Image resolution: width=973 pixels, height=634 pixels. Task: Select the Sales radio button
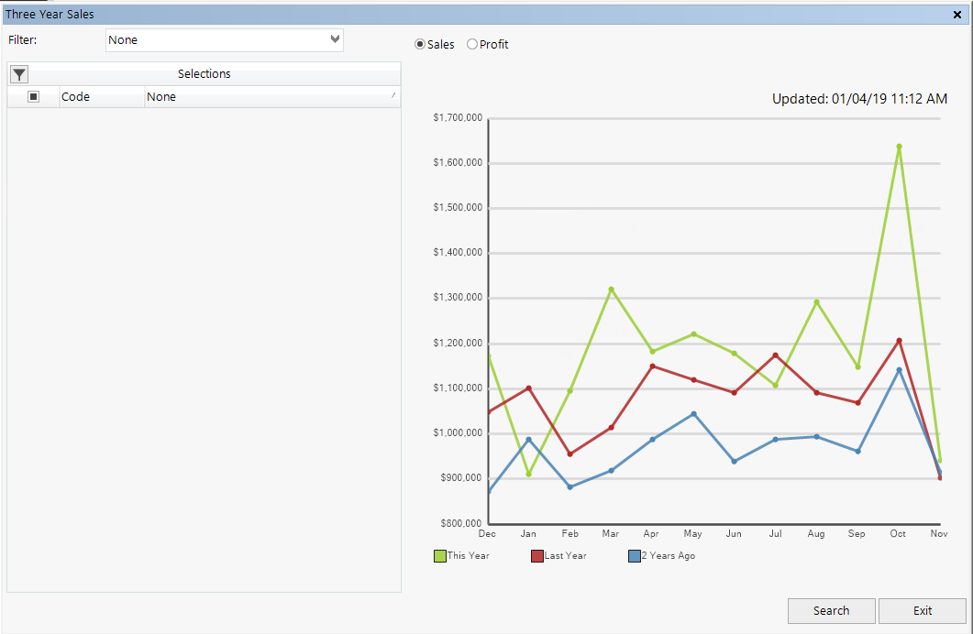coord(419,43)
